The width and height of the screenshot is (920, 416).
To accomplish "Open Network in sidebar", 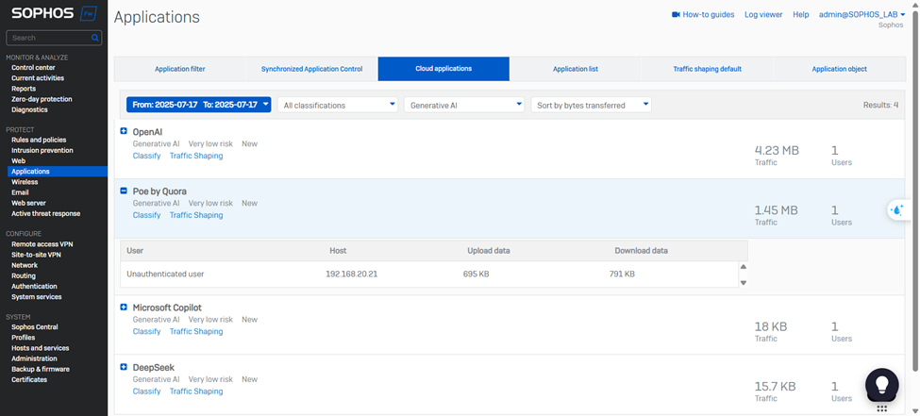I will coord(25,265).
